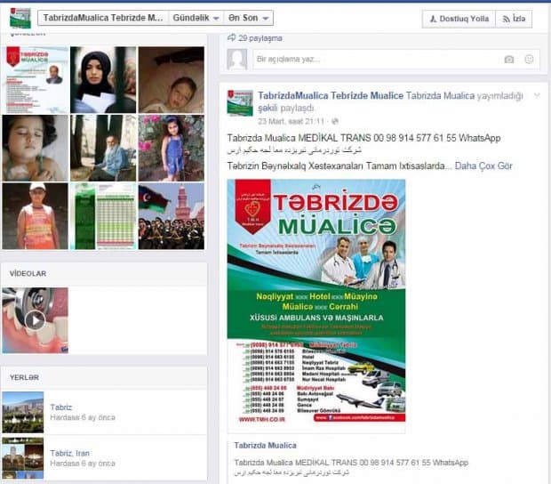Open the 29 paylaşma shares link
The height and width of the screenshot is (484, 551).
[x=260, y=38]
